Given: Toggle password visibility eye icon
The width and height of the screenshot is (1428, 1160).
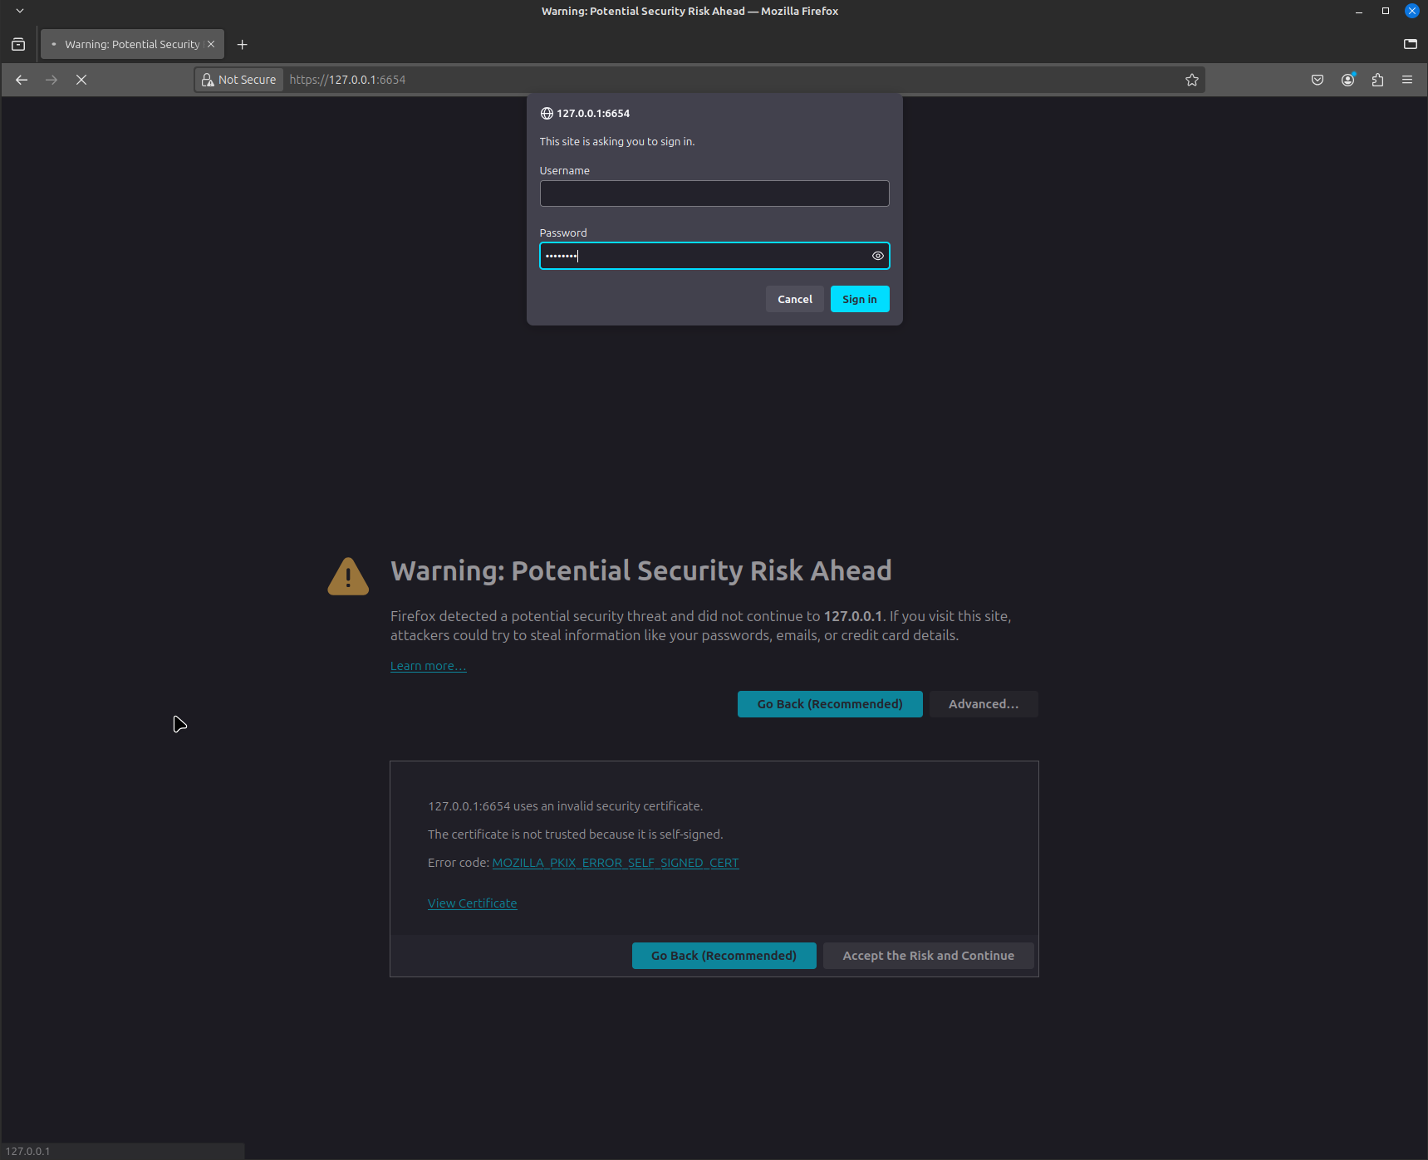Looking at the screenshot, I should coord(877,256).
